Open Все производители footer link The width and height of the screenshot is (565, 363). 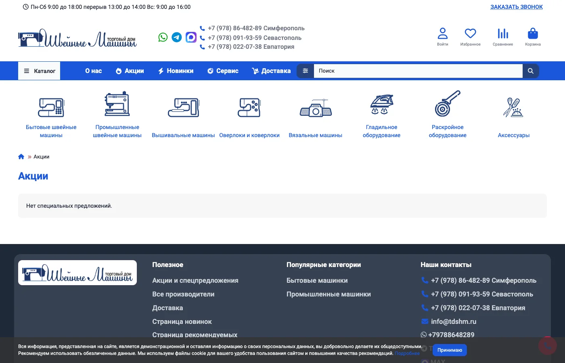point(183,294)
